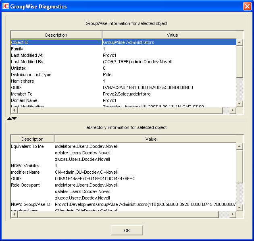
Task: Select the NGW: Visibility row
Action: pyautogui.click(x=123, y=166)
